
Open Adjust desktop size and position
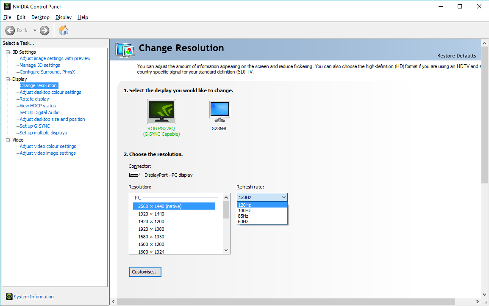click(x=52, y=120)
